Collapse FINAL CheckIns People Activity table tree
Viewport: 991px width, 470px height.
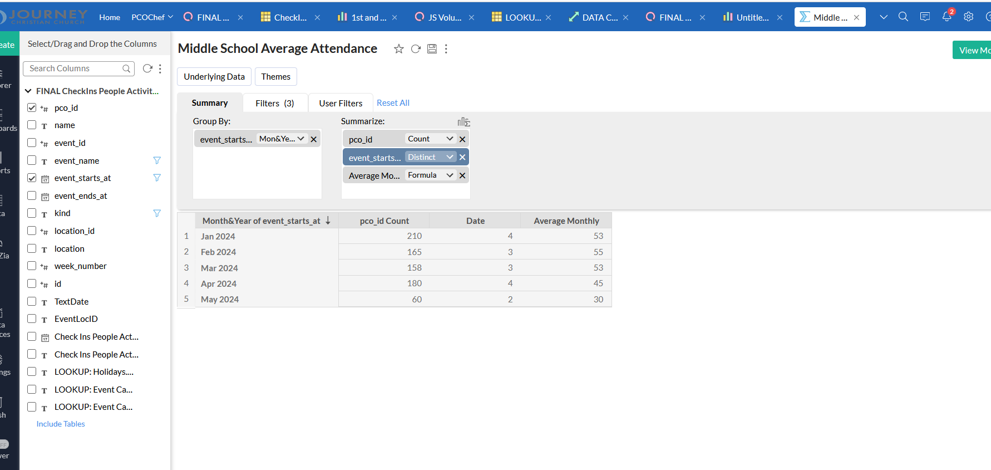(x=28, y=91)
